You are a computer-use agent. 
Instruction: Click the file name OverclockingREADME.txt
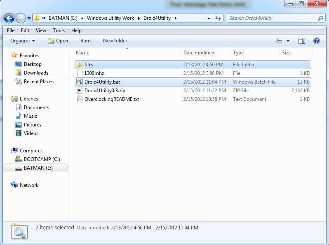click(x=112, y=99)
